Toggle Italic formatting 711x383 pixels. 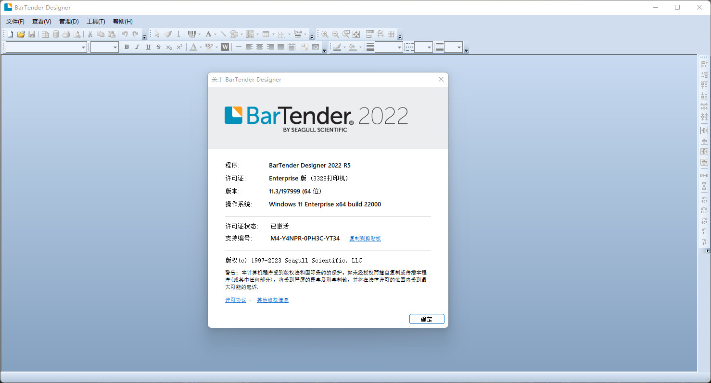[x=137, y=47]
